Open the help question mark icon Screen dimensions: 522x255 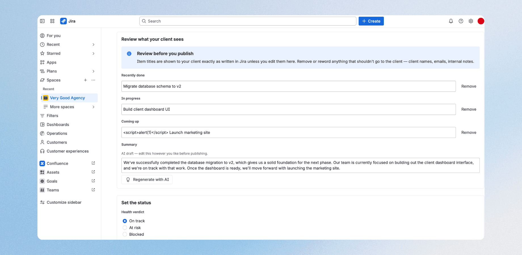461,21
